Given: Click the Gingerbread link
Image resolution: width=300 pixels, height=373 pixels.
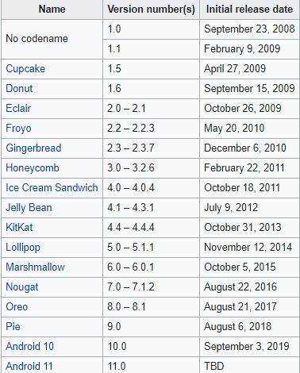Looking at the screenshot, I should coord(33,148).
